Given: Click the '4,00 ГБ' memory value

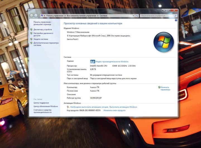Looking at the screenshot, I should (x=93, y=69).
